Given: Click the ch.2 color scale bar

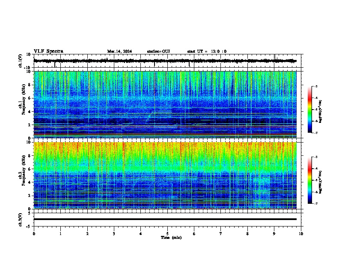Looking at the screenshot, I should point(309,180).
